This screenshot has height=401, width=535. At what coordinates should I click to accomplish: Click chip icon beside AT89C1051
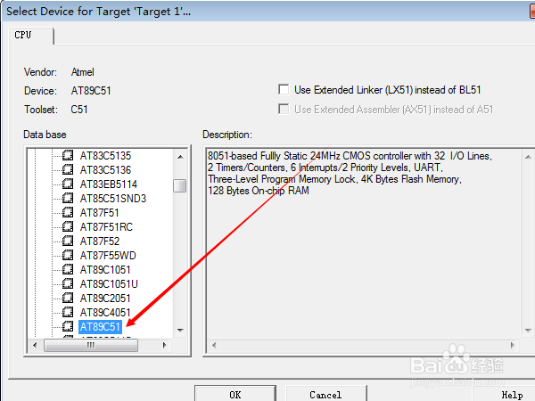point(68,269)
